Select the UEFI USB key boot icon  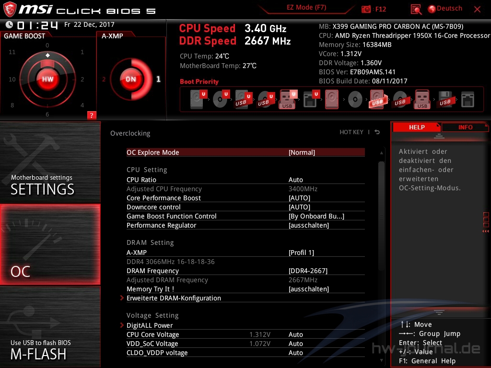[x=288, y=99]
